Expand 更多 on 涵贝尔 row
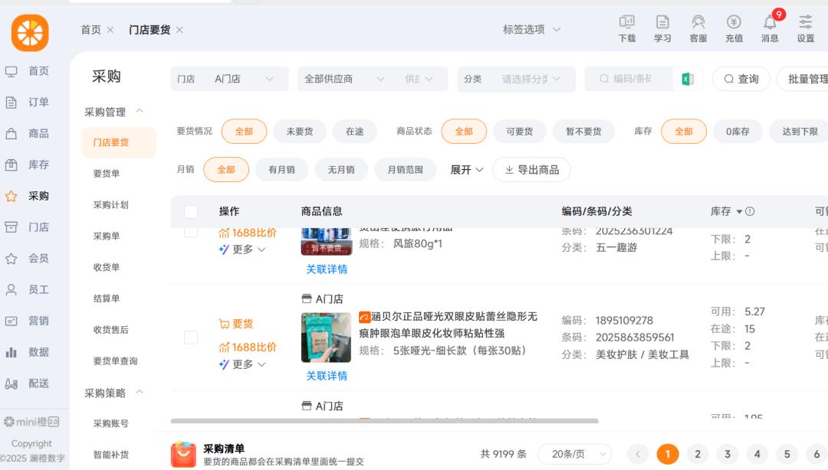This screenshot has width=828, height=470. coord(242,364)
